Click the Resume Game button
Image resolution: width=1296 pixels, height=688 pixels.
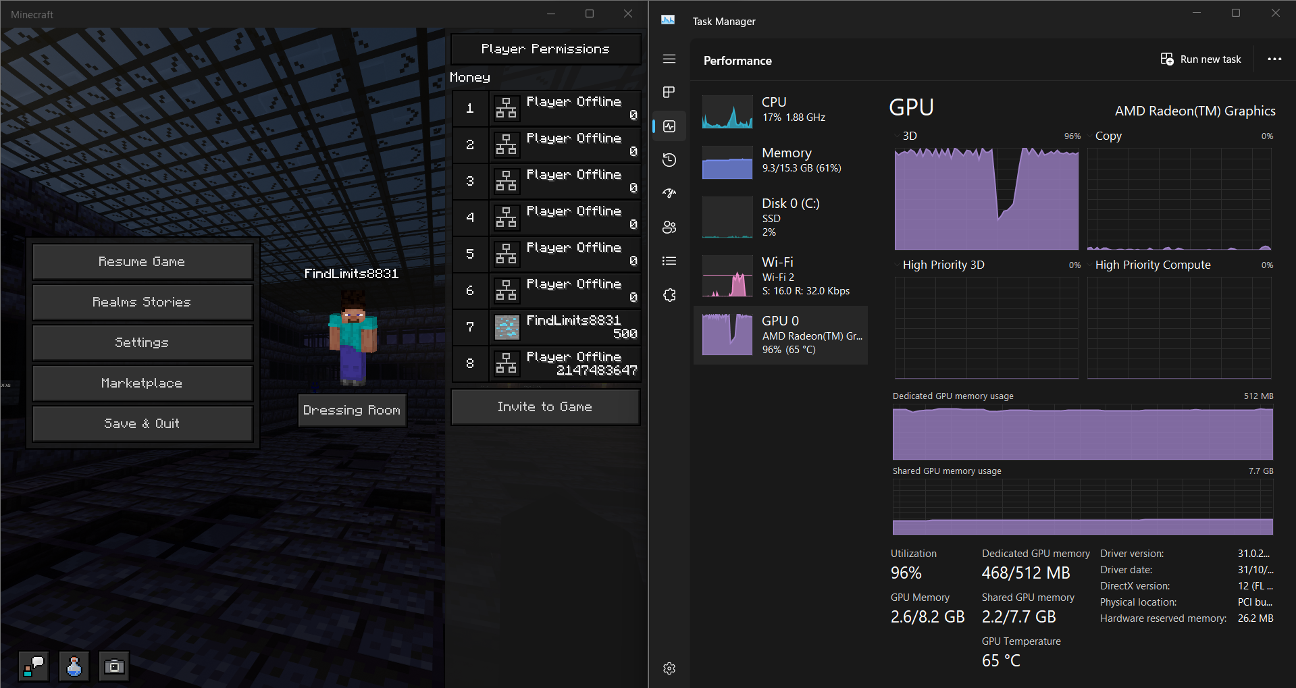coord(142,262)
